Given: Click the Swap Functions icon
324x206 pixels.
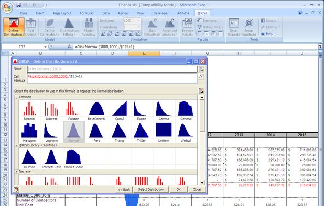Looking at the screenshot, I should point(249,27).
